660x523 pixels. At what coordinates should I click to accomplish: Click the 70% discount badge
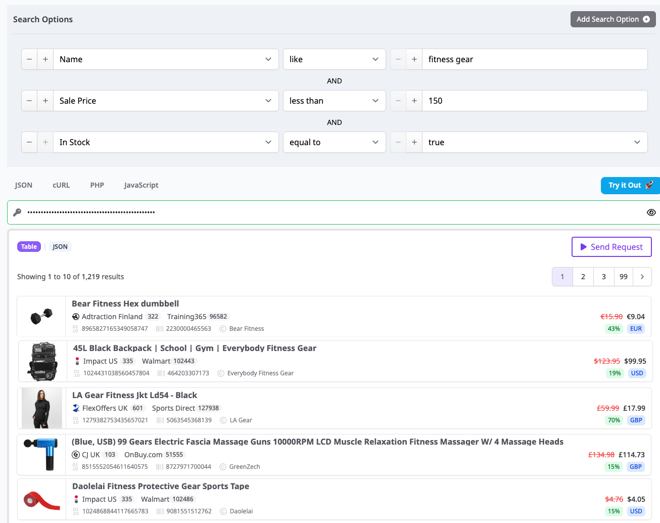tap(614, 420)
